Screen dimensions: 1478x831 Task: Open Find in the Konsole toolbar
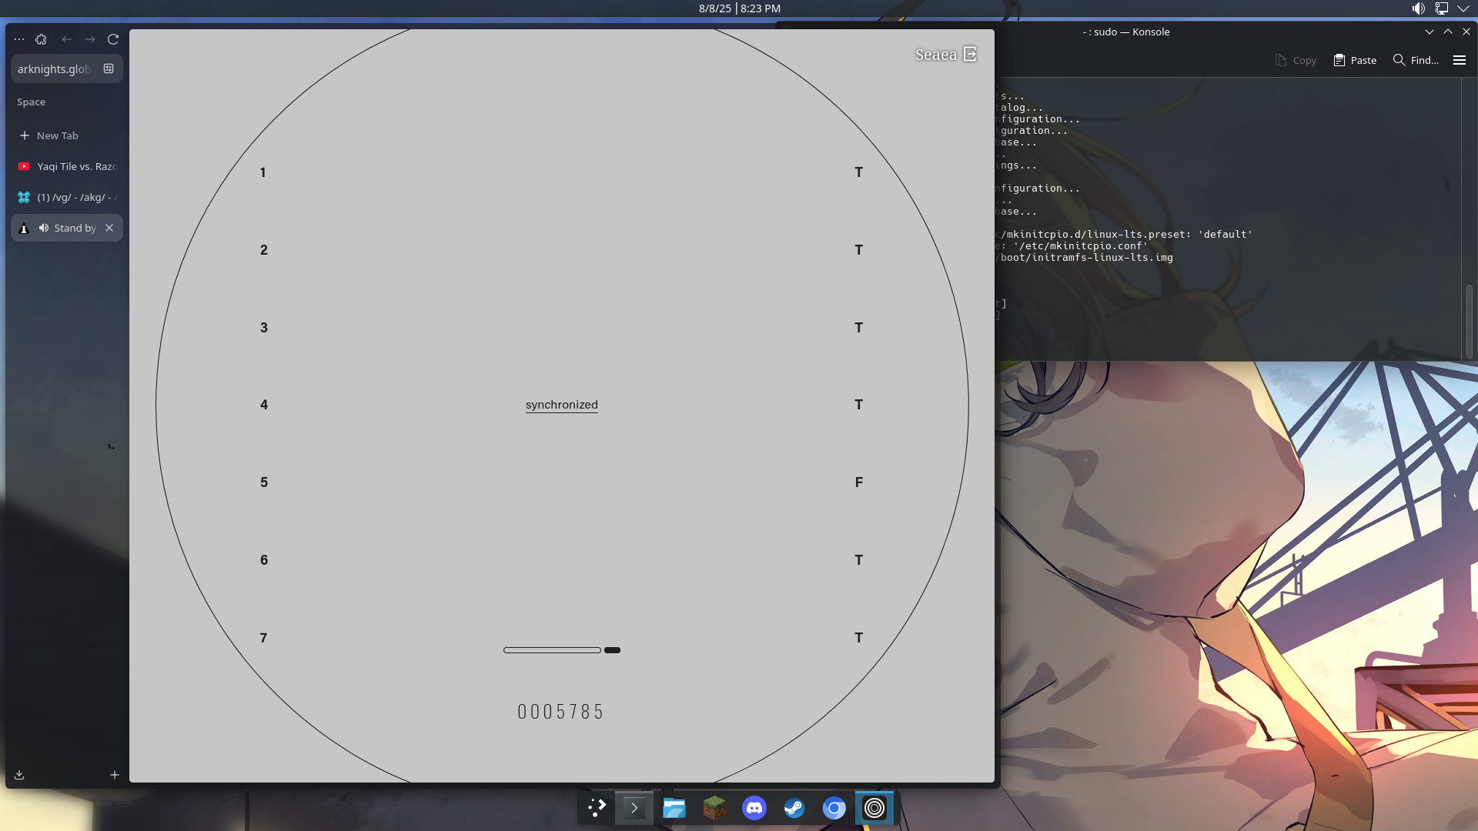pyautogui.click(x=1416, y=60)
